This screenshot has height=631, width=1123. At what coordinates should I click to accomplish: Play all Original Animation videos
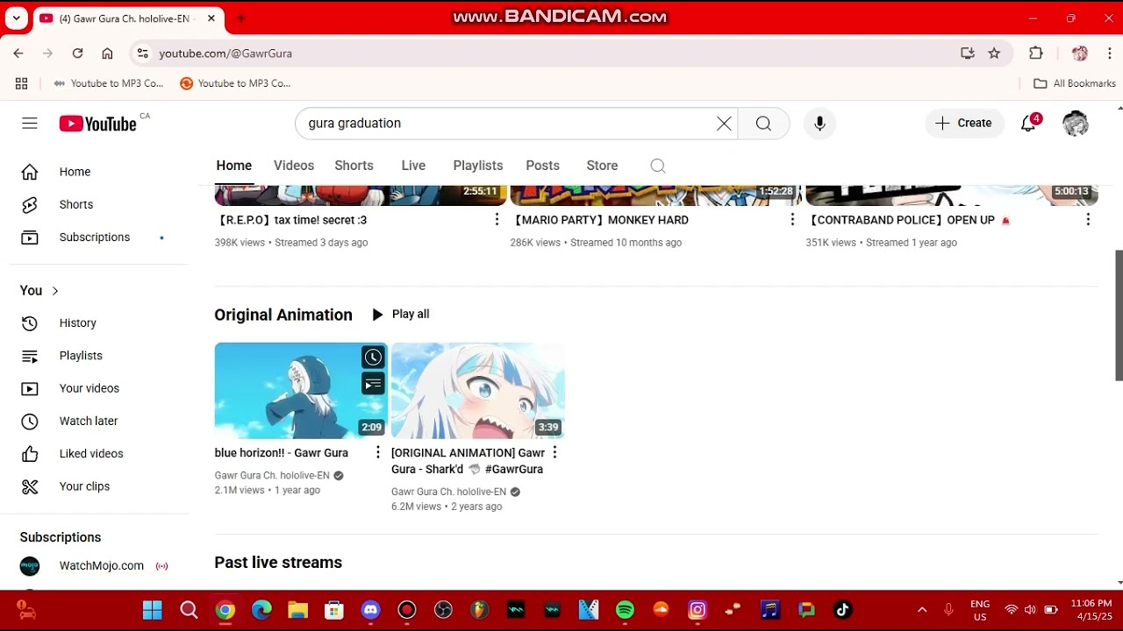401,315
